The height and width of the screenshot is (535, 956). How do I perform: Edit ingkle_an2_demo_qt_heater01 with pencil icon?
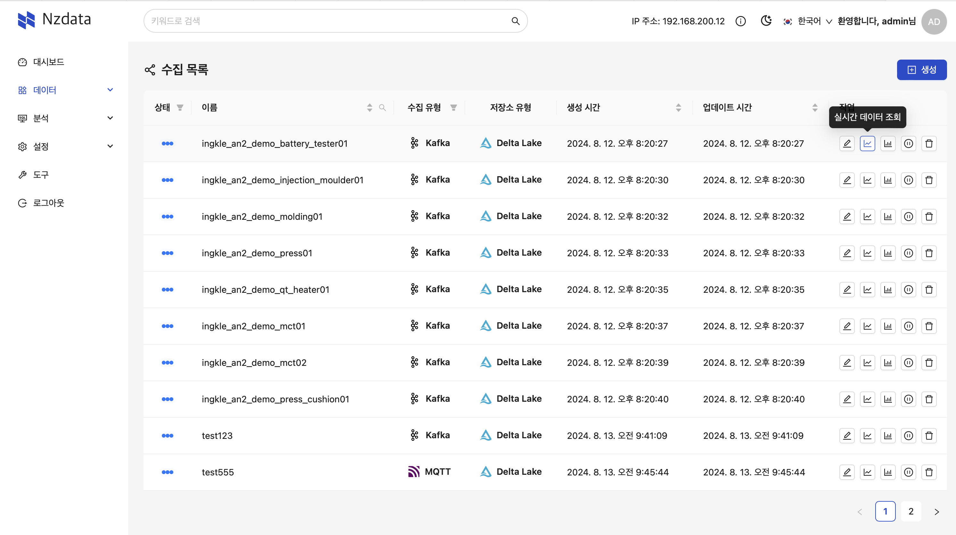(x=847, y=289)
